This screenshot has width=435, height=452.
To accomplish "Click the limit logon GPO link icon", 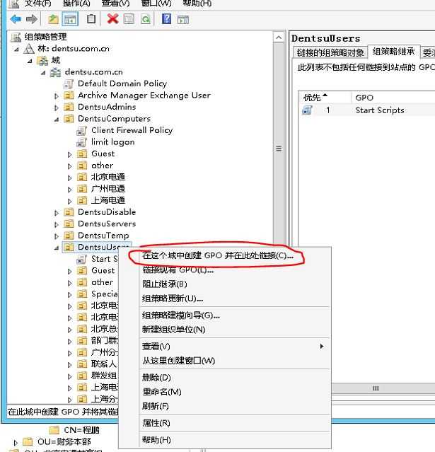I will [82, 142].
